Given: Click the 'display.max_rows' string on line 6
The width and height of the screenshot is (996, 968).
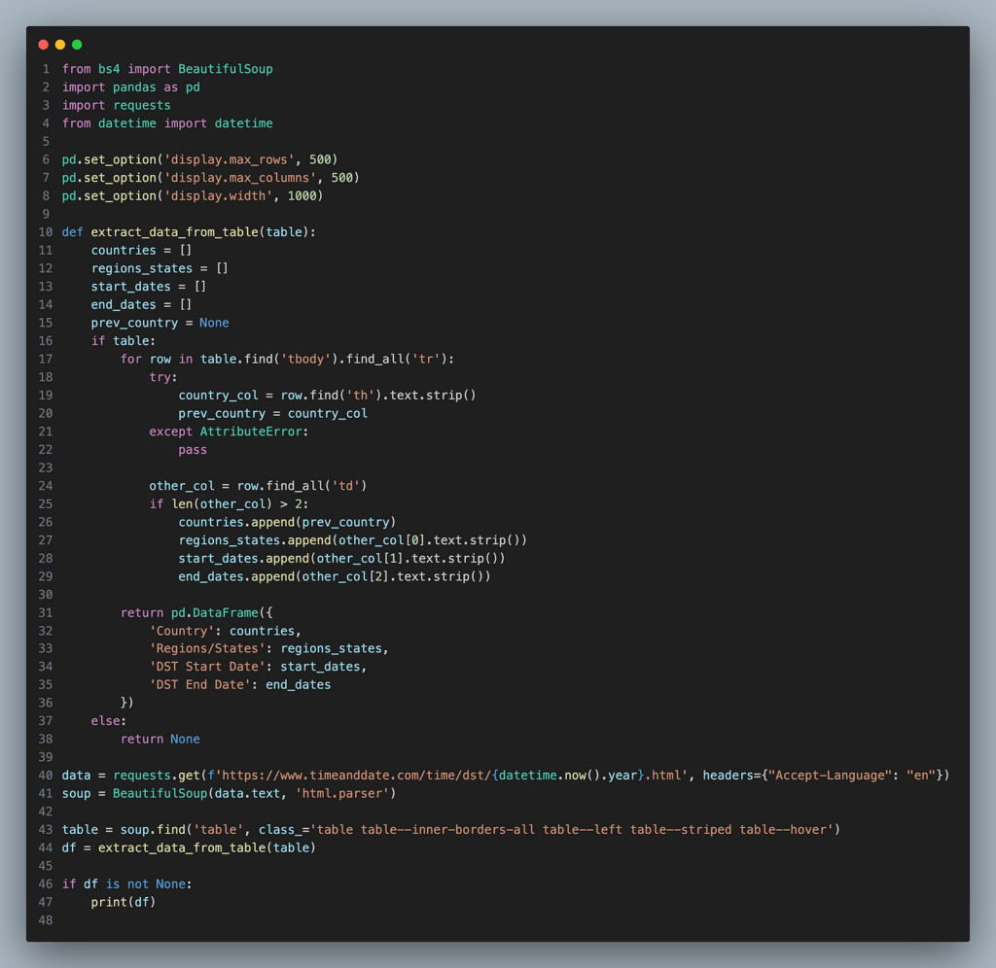Looking at the screenshot, I should 229,159.
